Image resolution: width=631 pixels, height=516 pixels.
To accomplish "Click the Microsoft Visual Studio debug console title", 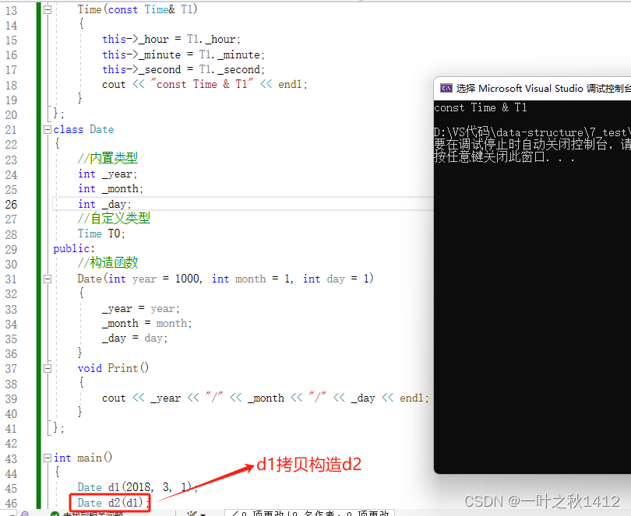I will pyautogui.click(x=543, y=89).
